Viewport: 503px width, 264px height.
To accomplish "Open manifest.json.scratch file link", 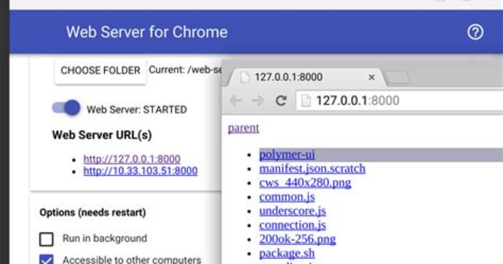I will [x=312, y=169].
